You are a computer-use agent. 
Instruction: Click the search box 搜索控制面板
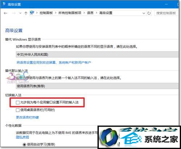coord(166,13)
